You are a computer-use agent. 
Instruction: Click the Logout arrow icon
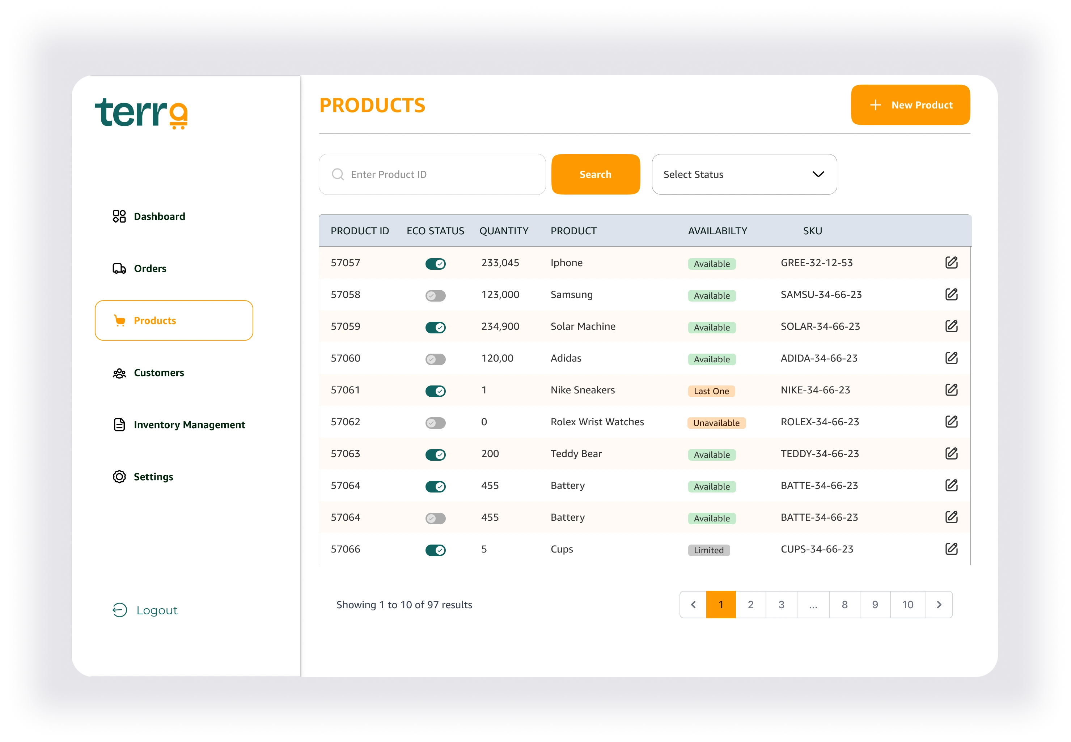tap(119, 610)
